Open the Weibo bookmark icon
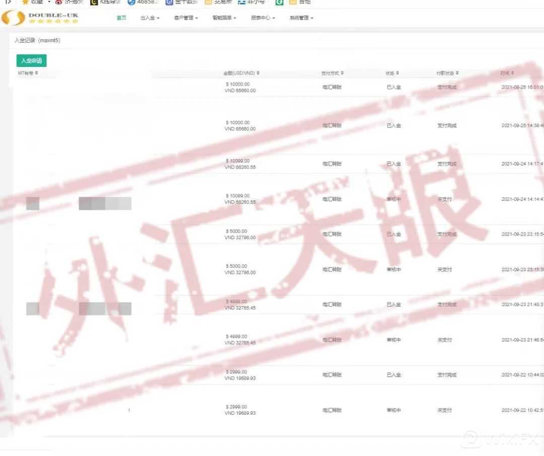This screenshot has height=456, width=544. pos(58,2)
